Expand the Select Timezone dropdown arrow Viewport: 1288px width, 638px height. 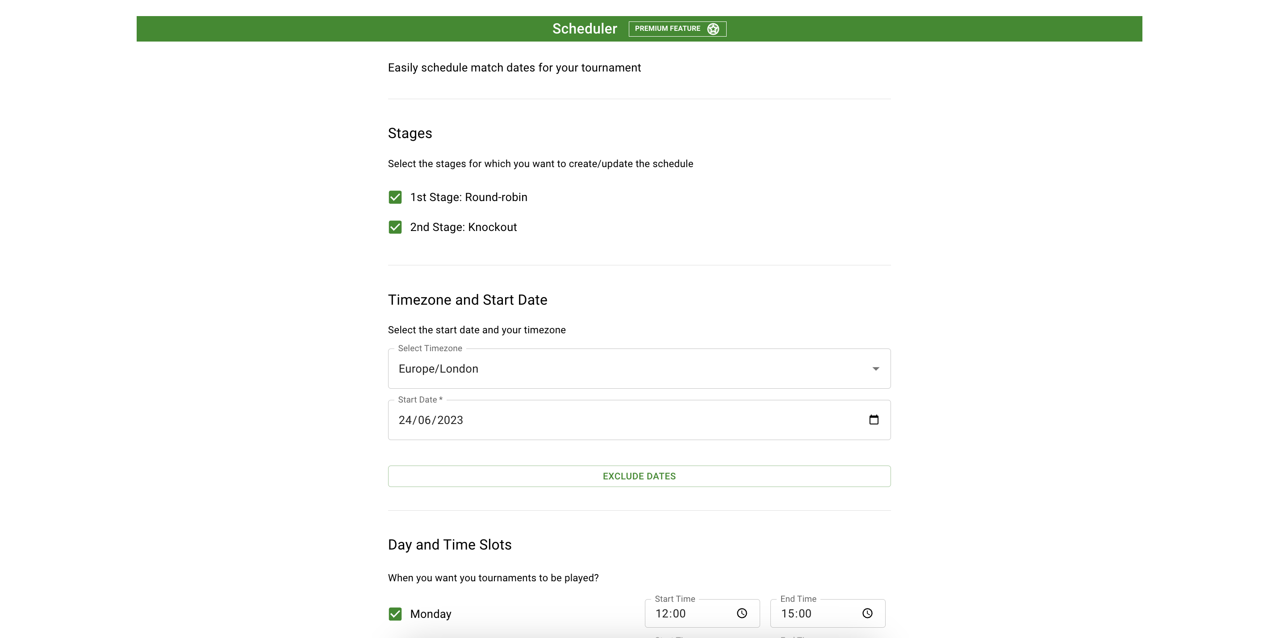875,369
